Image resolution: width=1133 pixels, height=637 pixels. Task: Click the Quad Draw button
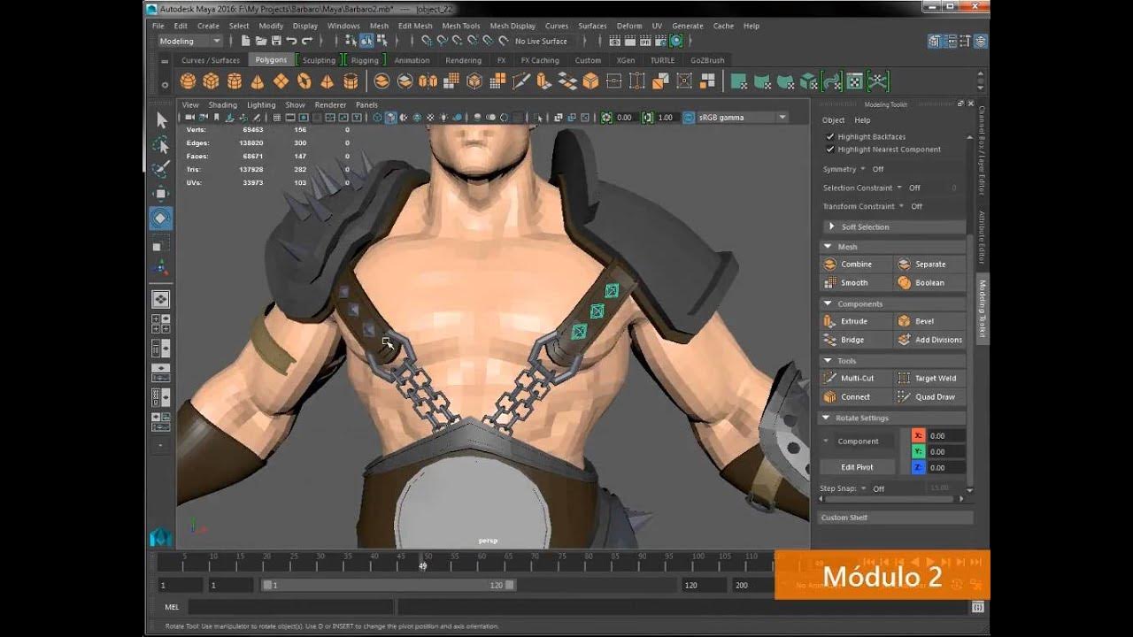tap(929, 396)
